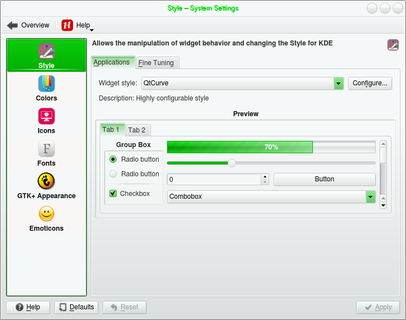Click the 70% progress bar
This screenshot has width=406, height=320.
tap(271, 147)
